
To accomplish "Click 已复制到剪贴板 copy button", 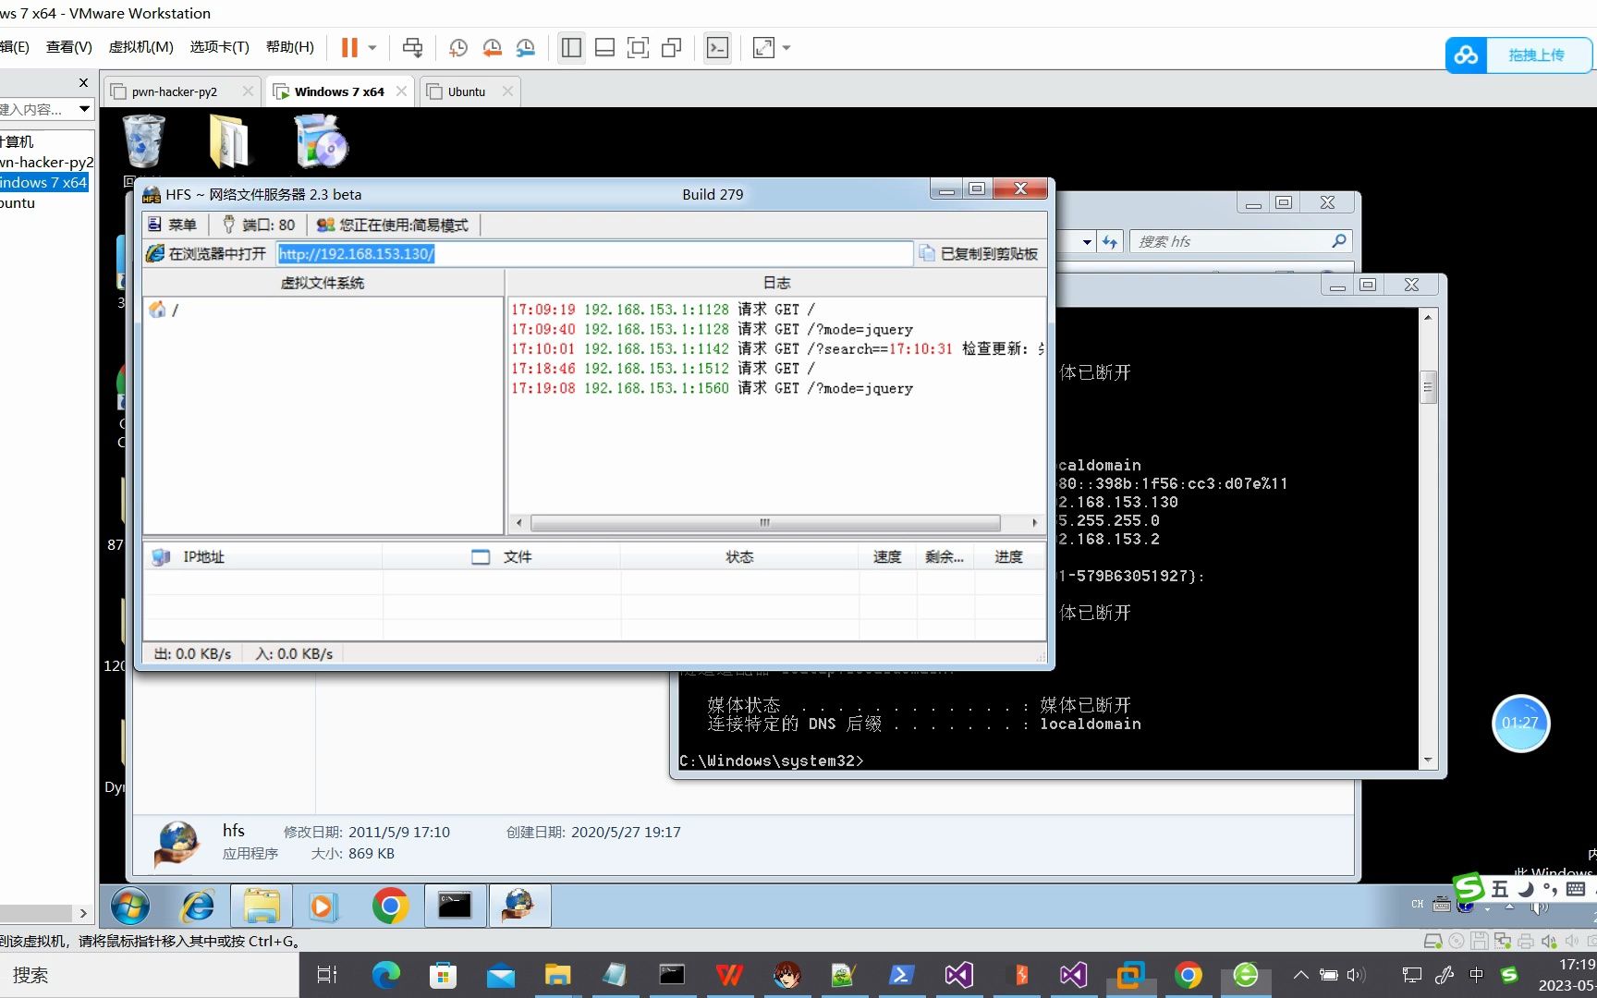I will (979, 253).
